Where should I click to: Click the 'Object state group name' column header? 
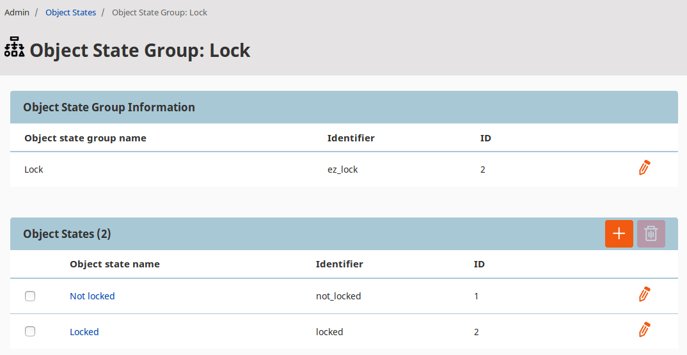tap(85, 138)
